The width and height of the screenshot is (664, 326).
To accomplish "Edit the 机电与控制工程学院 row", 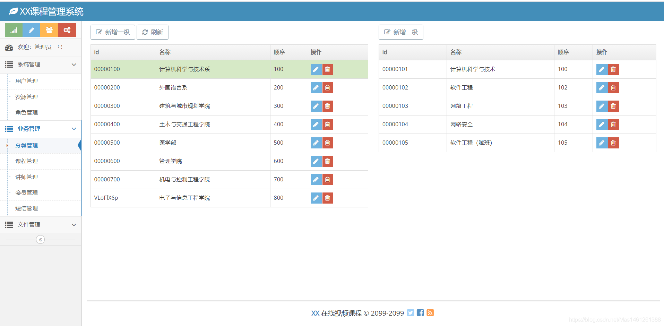I will (316, 180).
